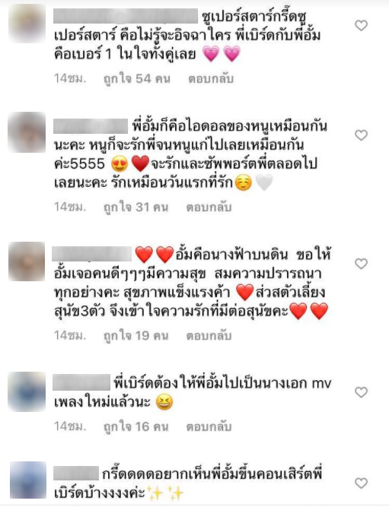Open likes list ถูกใจ 16 คน
Screen dimensions: 389x507
(136, 426)
